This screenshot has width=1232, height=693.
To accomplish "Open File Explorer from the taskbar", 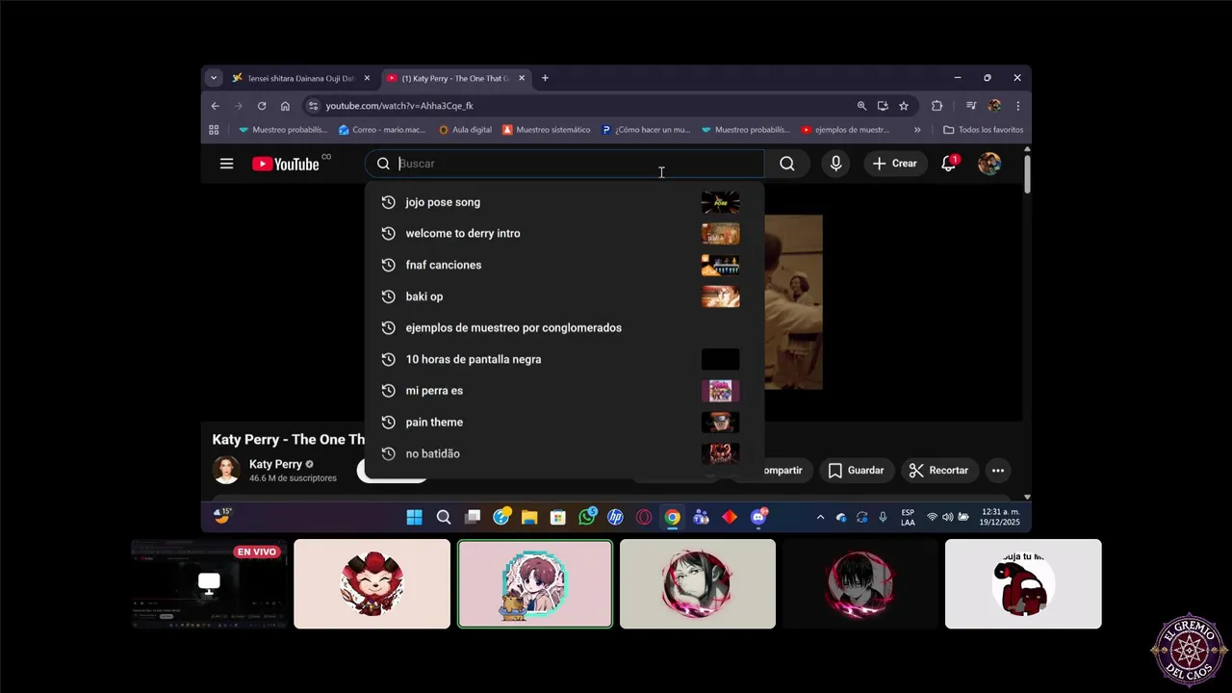I will tap(529, 517).
